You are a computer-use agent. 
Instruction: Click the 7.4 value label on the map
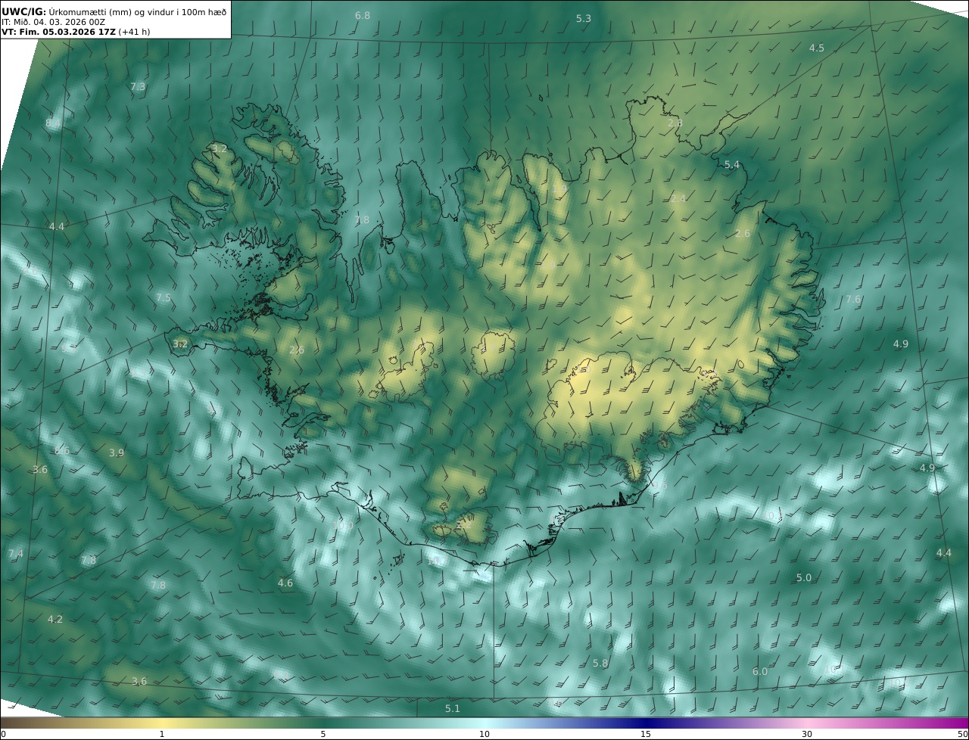click(x=15, y=554)
